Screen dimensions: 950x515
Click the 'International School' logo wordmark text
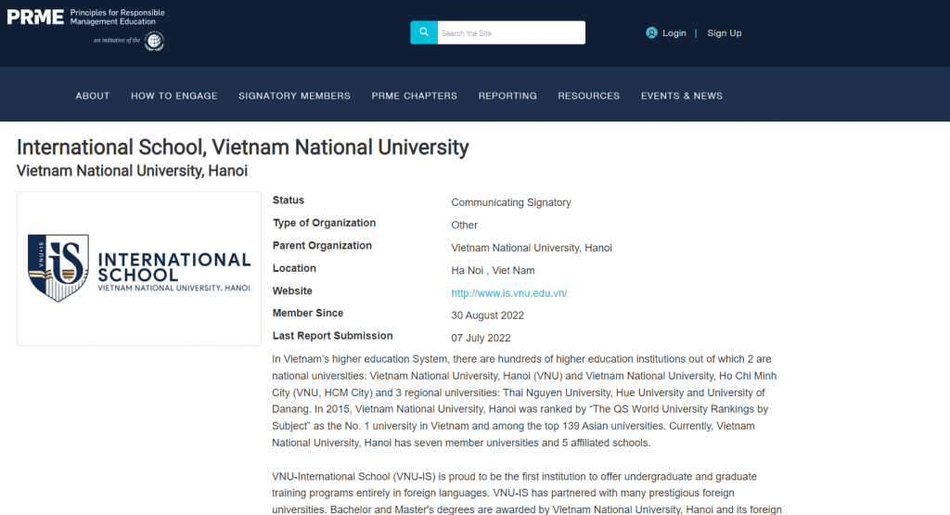pyautogui.click(x=173, y=266)
